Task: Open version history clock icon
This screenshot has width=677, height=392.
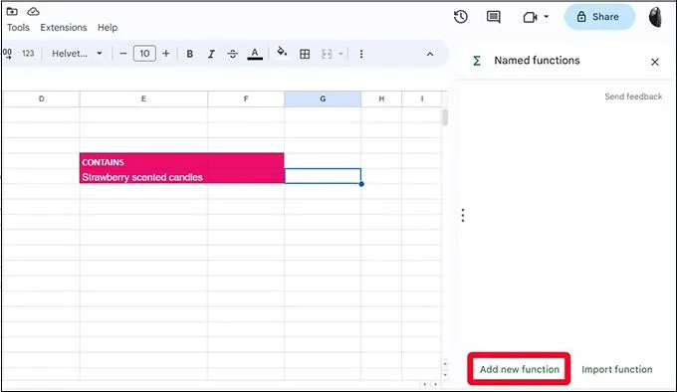Action: point(461,17)
